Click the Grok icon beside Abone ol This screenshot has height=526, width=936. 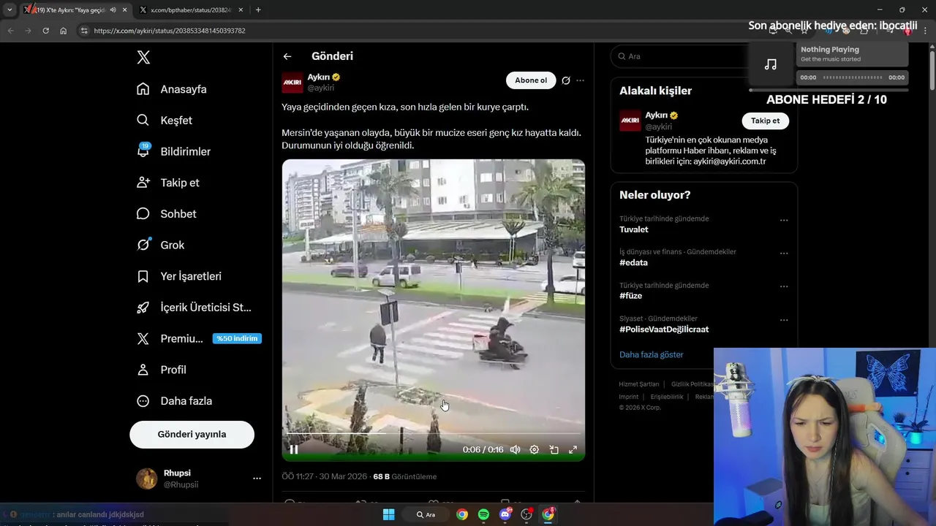tap(566, 80)
